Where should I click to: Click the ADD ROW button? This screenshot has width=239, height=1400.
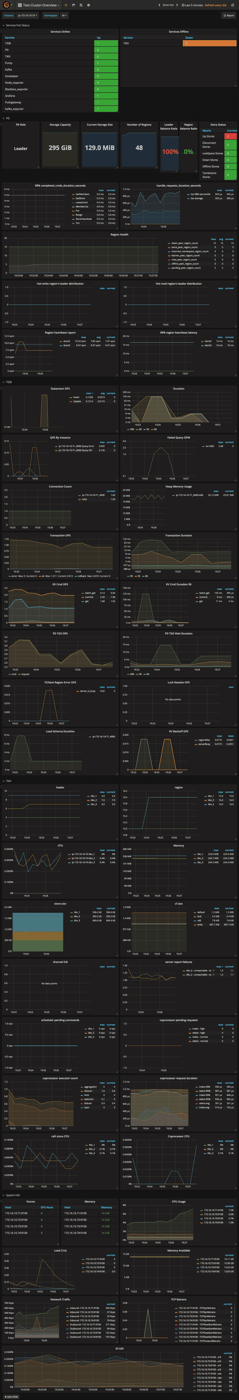pyautogui.click(x=11, y=1396)
